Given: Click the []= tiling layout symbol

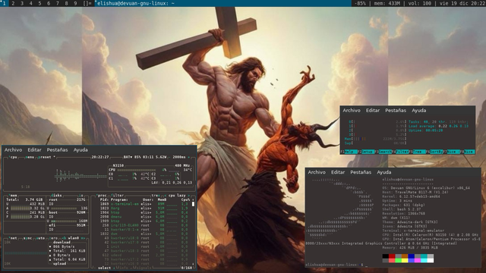Looking at the screenshot, I should click(87, 3).
